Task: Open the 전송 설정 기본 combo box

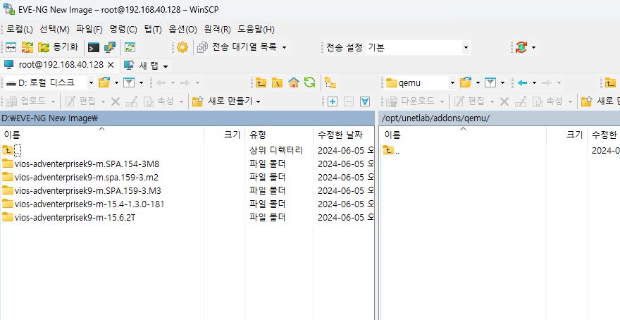Action: [x=418, y=48]
